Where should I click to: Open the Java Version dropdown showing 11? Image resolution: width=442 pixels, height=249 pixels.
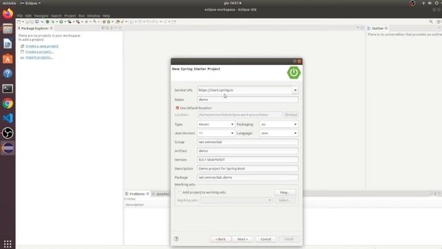pyautogui.click(x=216, y=133)
